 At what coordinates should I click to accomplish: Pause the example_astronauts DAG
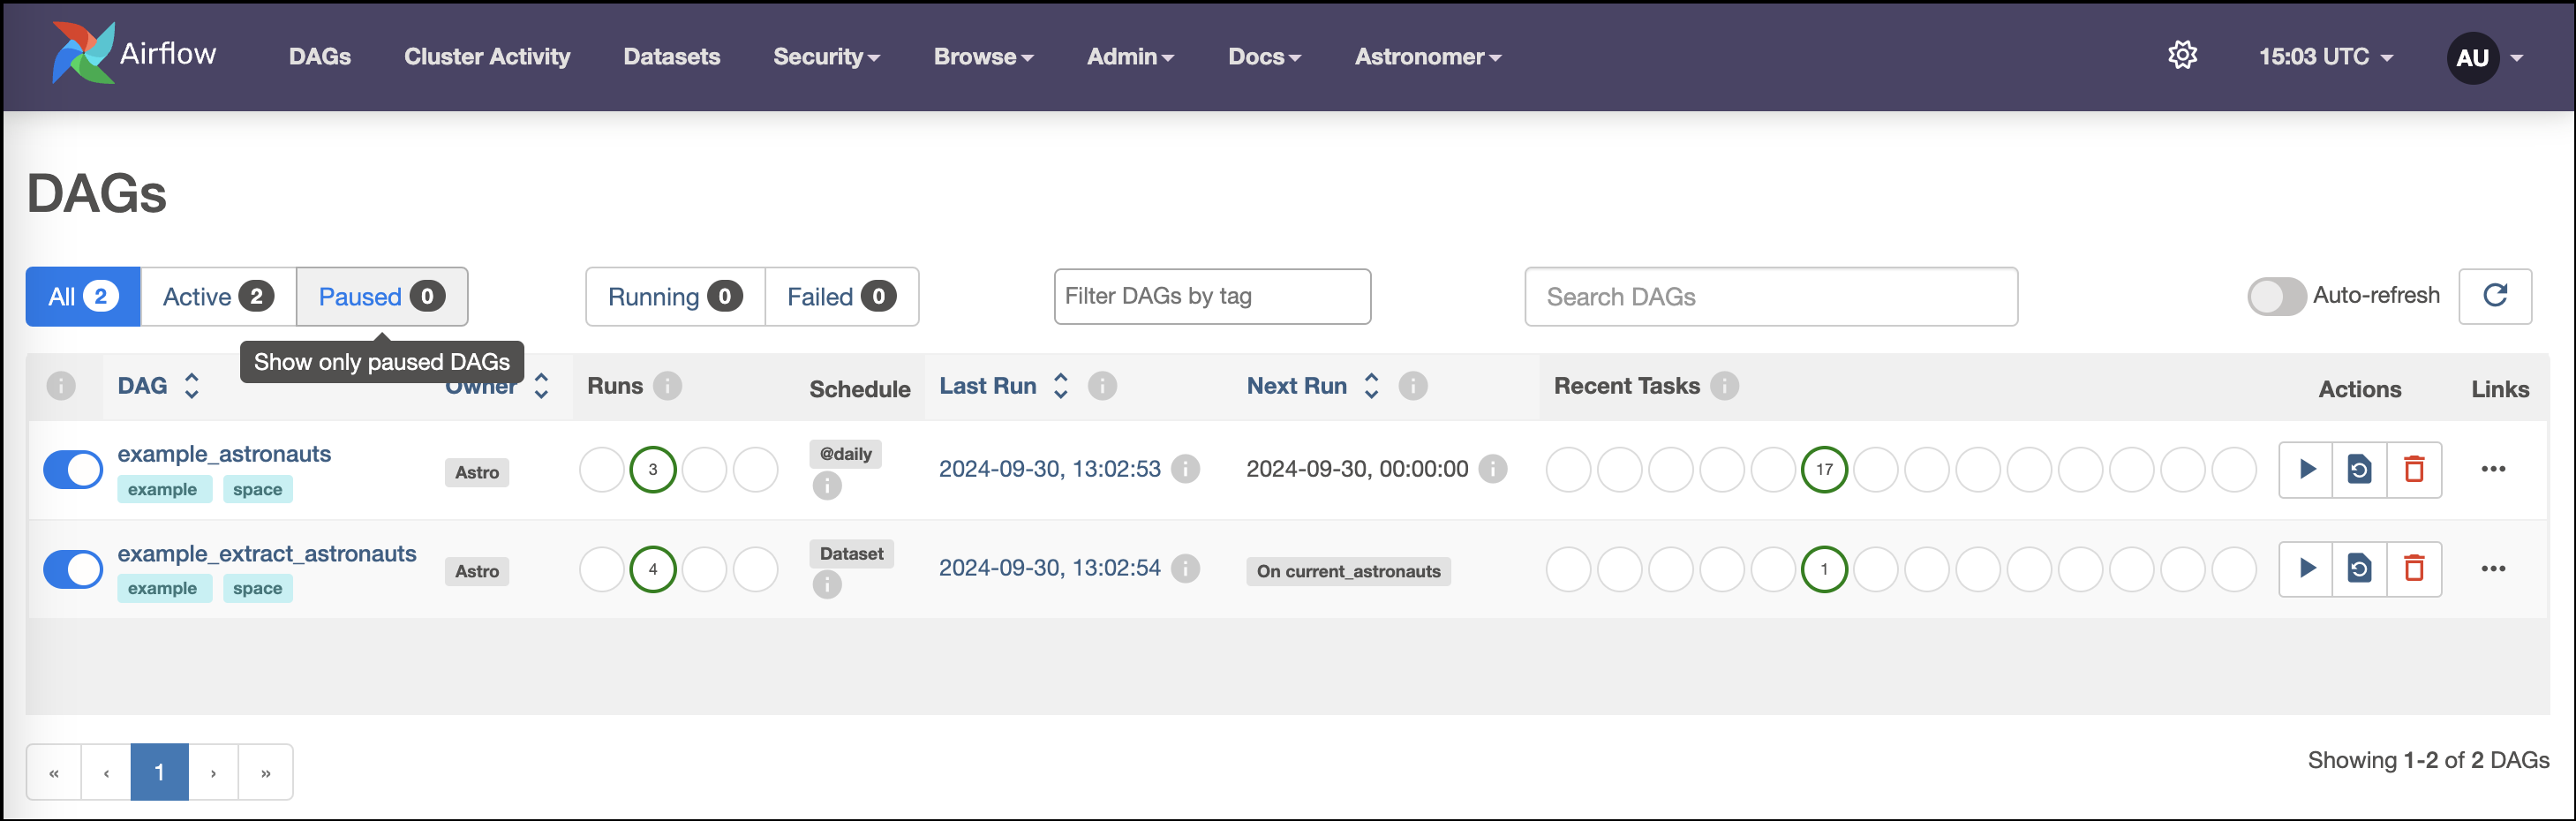pyautogui.click(x=72, y=469)
